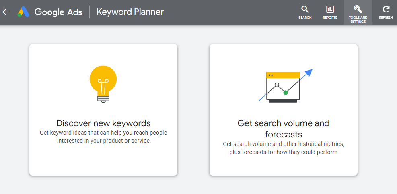The width and height of the screenshot is (397, 194).
Task: Select the Get search volume and forecasts heading
Action: click(x=284, y=129)
